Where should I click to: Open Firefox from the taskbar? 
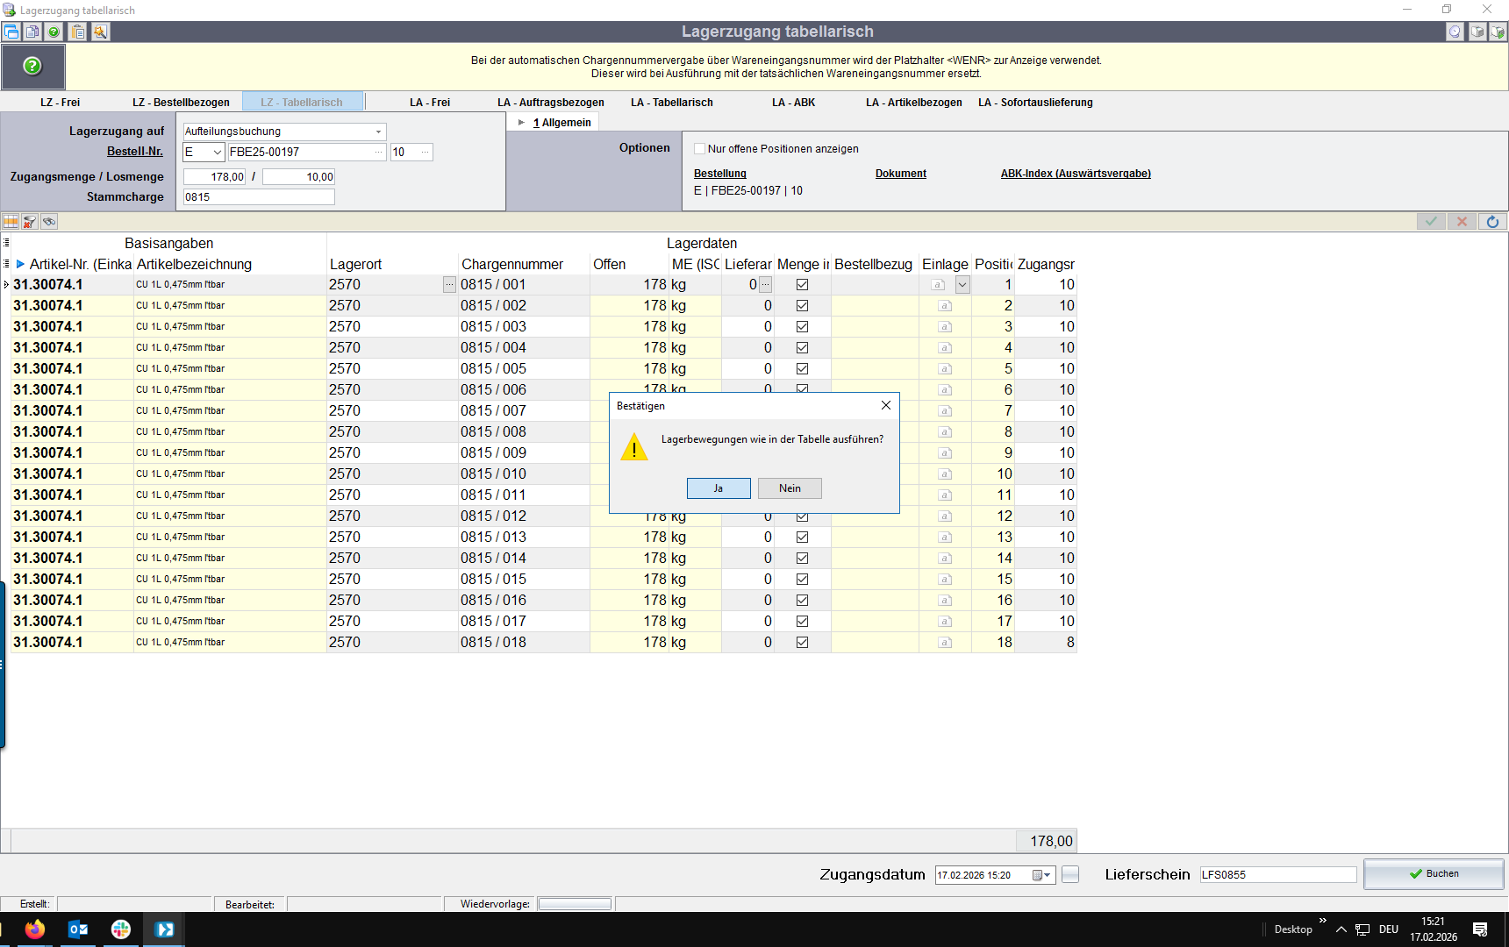point(35,929)
